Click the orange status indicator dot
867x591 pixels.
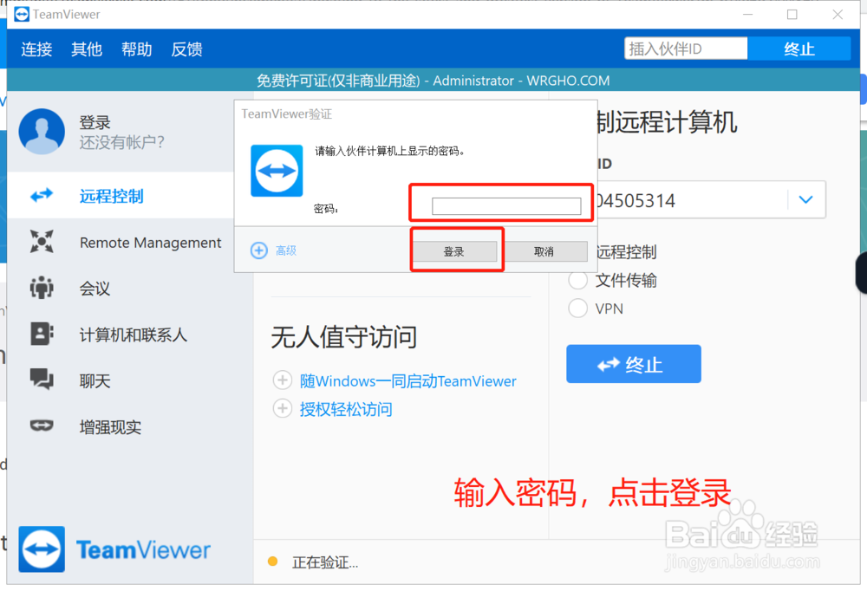pyautogui.click(x=272, y=562)
